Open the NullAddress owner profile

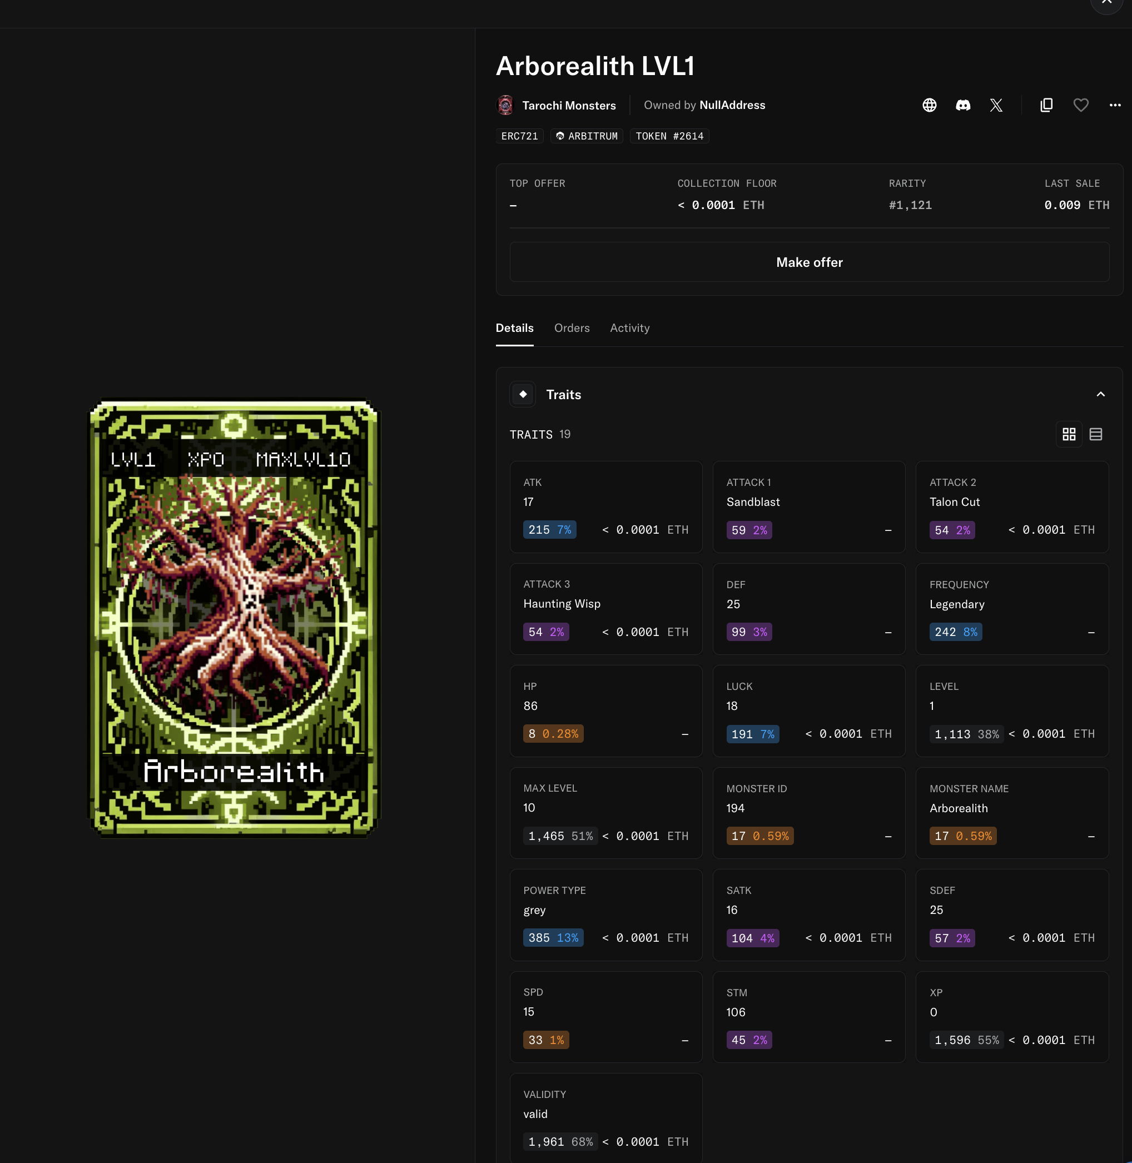[732, 105]
